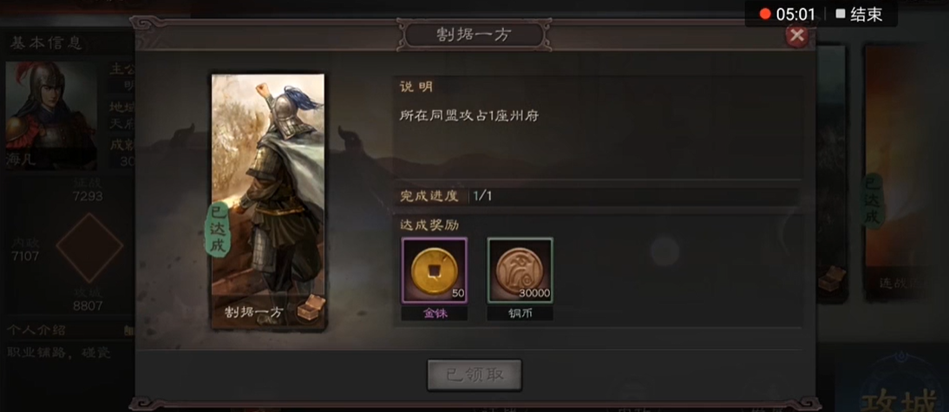Tap the 铜币 copper coin reward icon
The width and height of the screenshot is (949, 412).
click(520, 270)
